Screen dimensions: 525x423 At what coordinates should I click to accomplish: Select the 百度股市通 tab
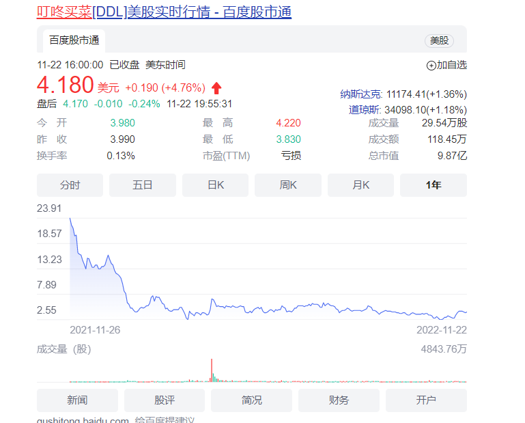(74, 40)
